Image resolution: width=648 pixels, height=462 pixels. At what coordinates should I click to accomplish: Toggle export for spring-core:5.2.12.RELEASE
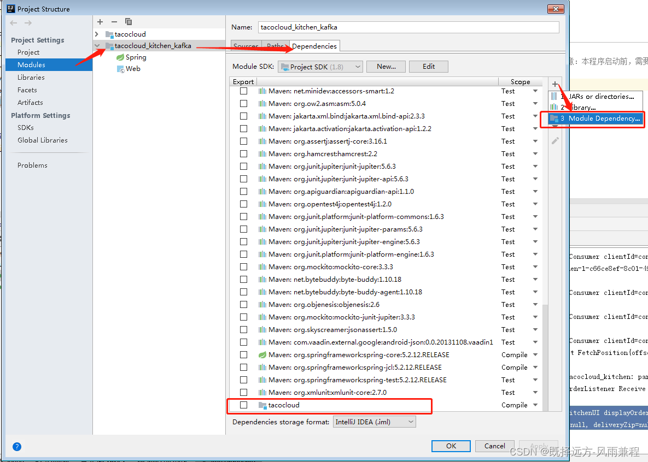tap(244, 354)
